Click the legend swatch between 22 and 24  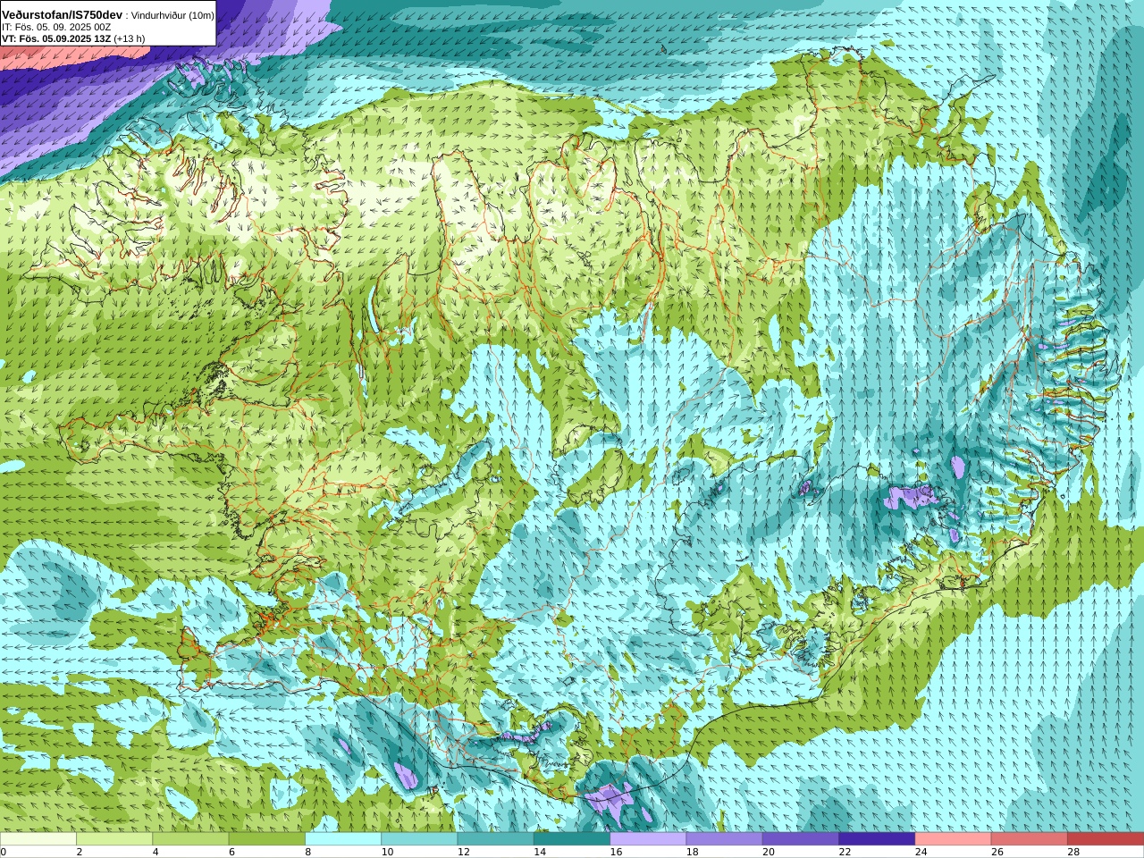coord(877,839)
